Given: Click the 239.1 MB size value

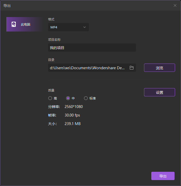Looking at the screenshot, I should (73, 124).
